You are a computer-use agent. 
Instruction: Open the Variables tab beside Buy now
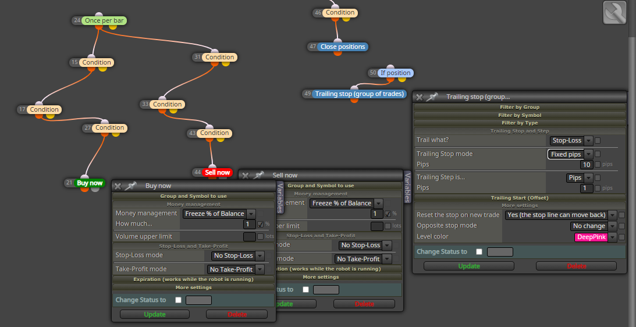click(x=280, y=198)
